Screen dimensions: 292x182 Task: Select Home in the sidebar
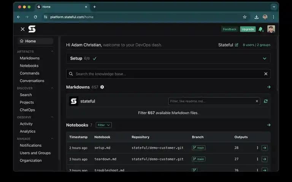[x=35, y=41]
